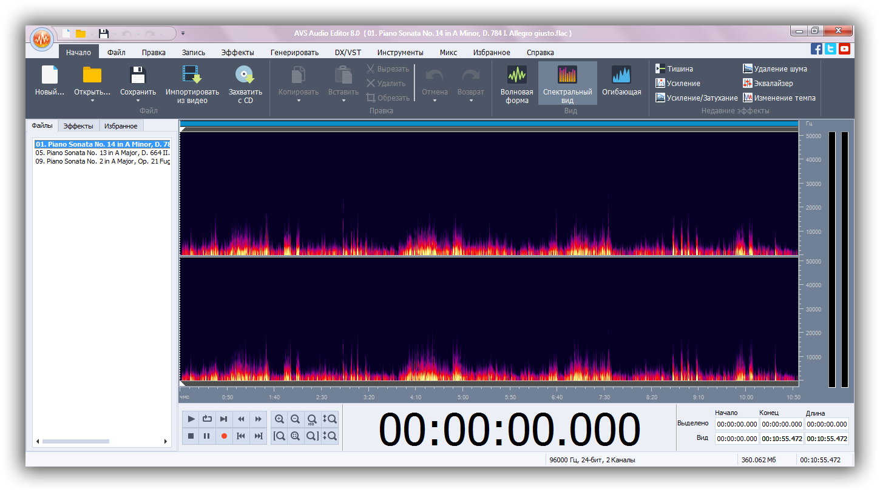The image size is (880, 492).
Task: Start playback with Play button
Action: [191, 419]
